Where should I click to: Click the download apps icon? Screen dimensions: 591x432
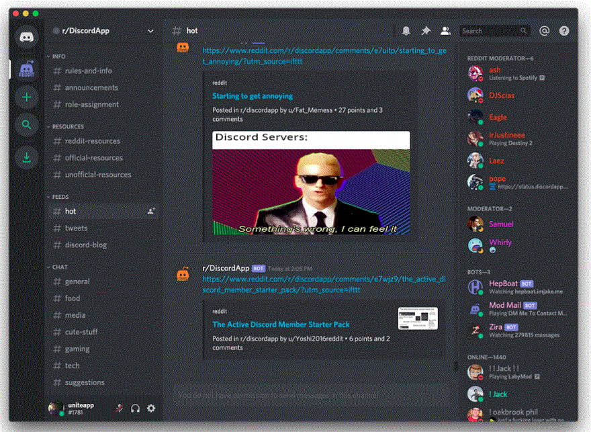click(26, 157)
